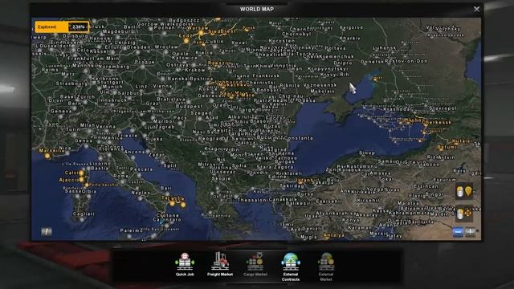The height and width of the screenshot is (289, 514).
Task: Click the mouse map-move hint icon
Action: (464, 214)
